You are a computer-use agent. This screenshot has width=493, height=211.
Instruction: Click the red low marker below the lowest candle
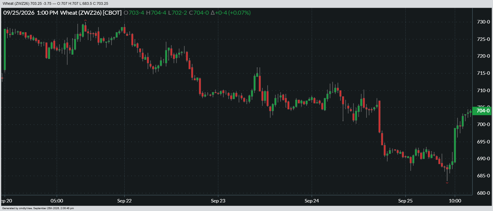point(447,183)
